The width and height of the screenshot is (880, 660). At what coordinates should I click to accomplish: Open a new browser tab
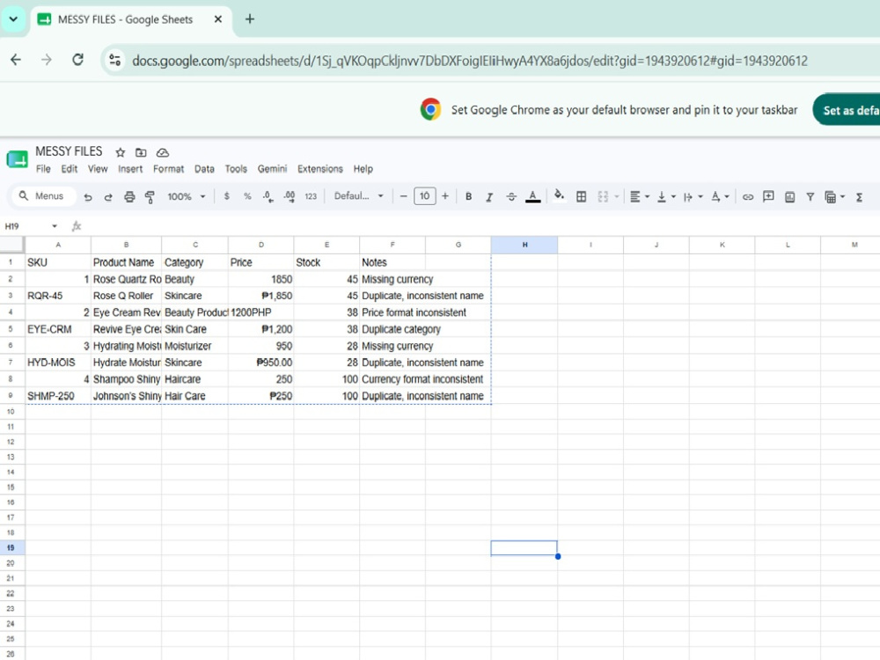(250, 19)
